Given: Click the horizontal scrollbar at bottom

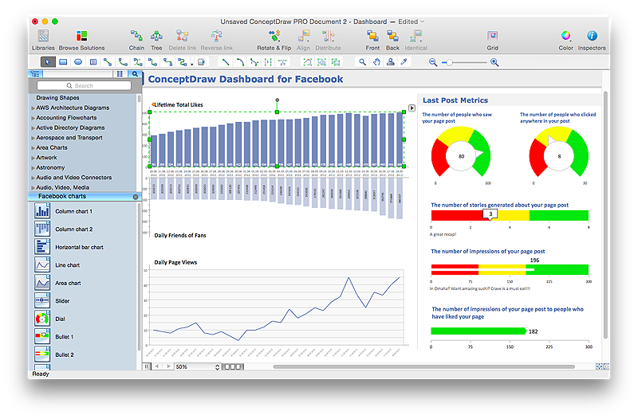Looking at the screenshot, I should pyautogui.click(x=423, y=366).
